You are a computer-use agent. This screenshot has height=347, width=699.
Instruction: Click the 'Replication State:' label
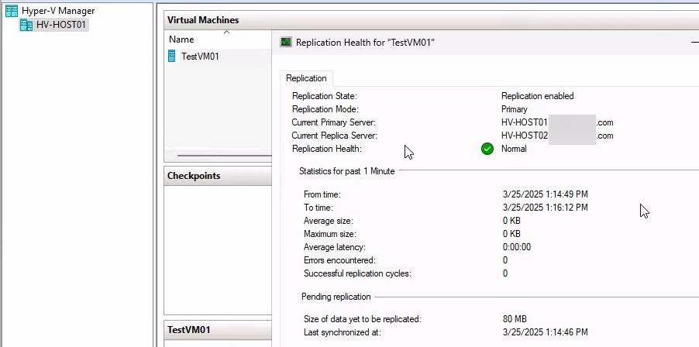click(x=325, y=96)
